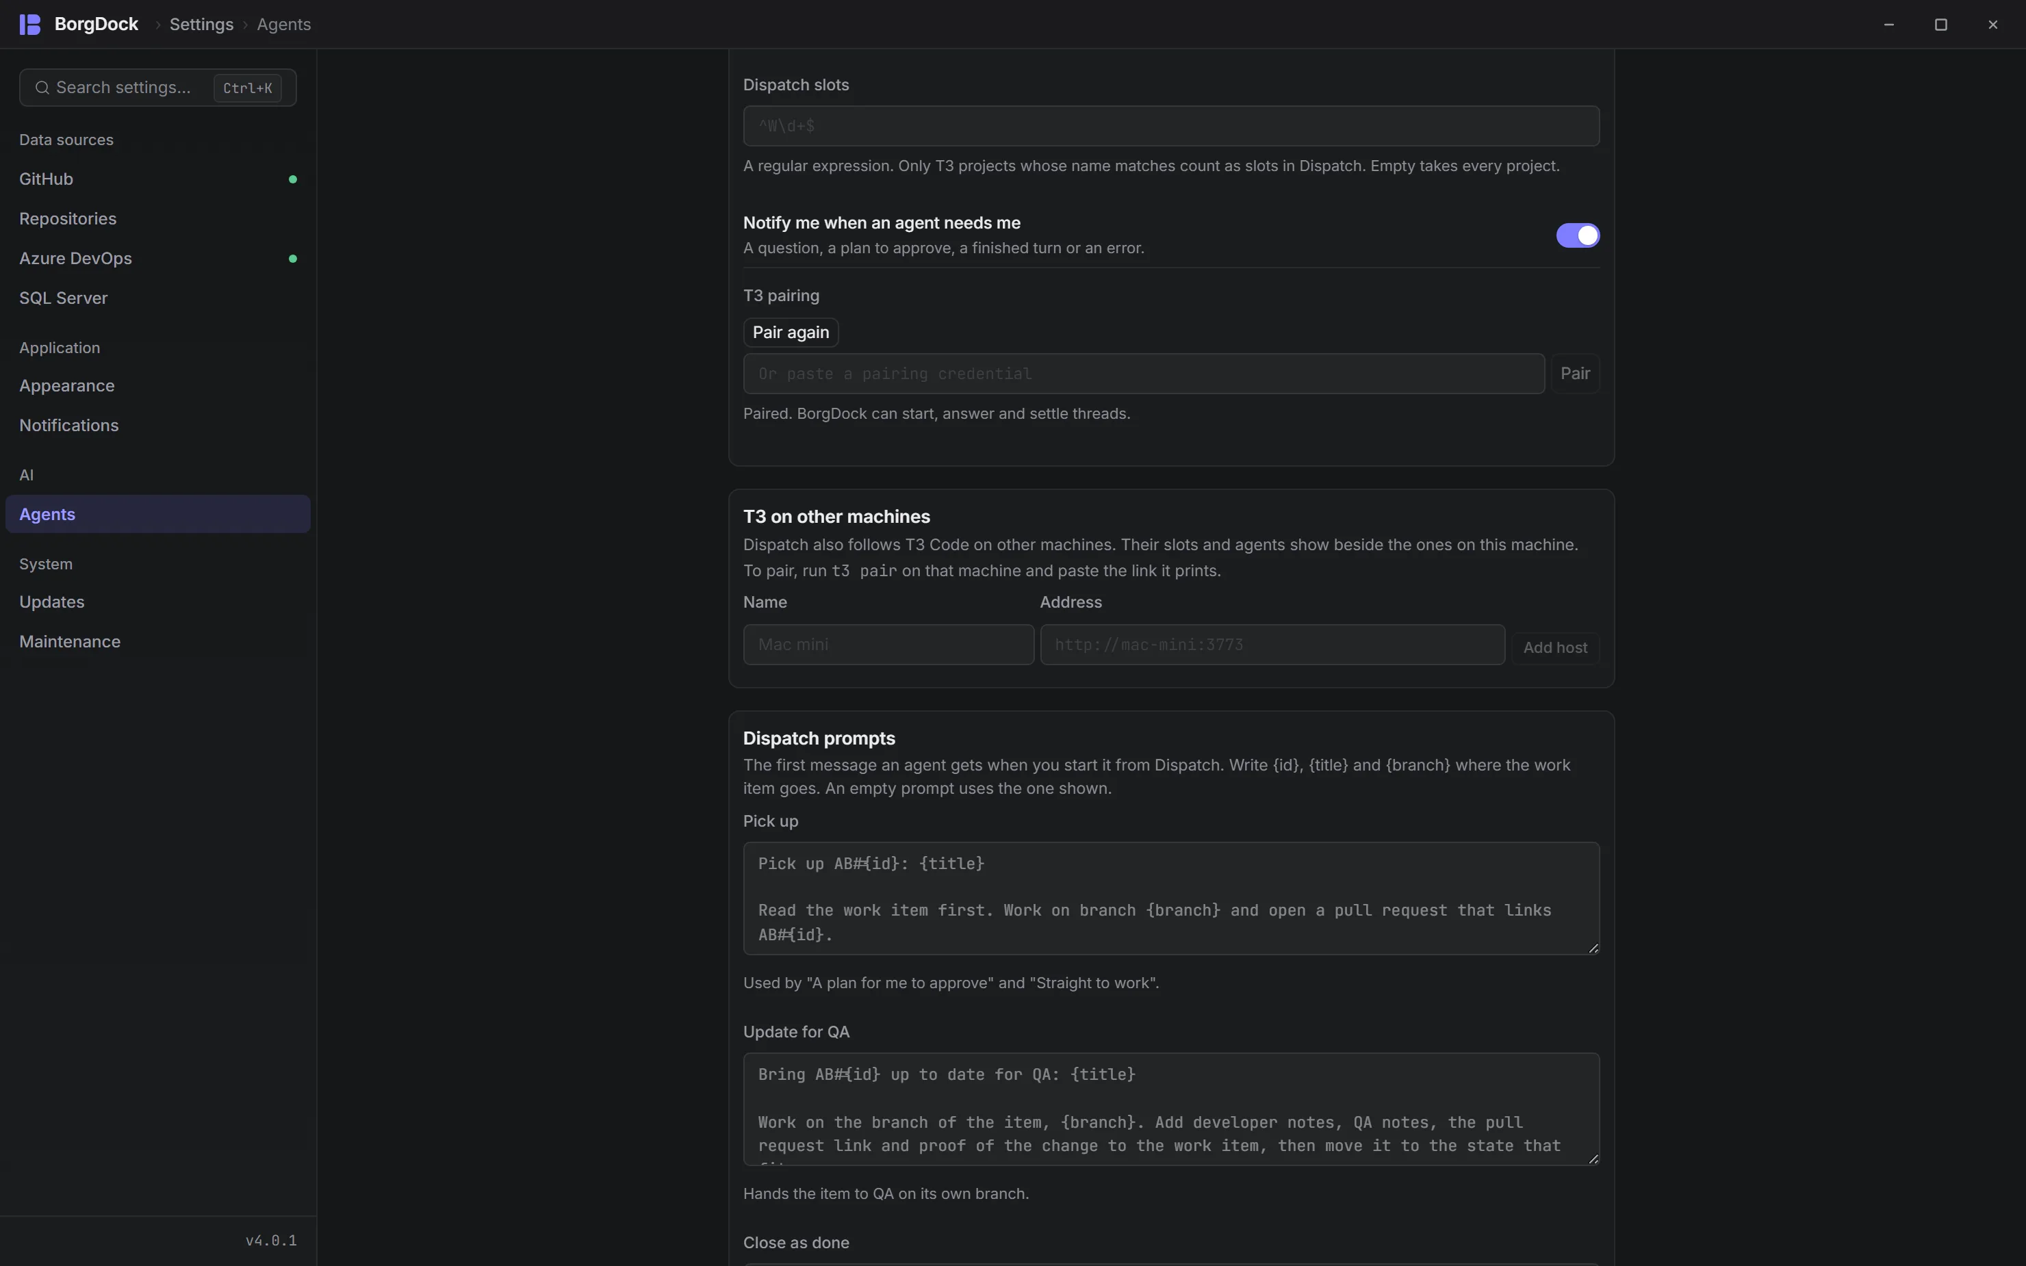Viewport: 2026px width, 1266px height.
Task: Click the Agents breadcrumb
Action: (284, 24)
